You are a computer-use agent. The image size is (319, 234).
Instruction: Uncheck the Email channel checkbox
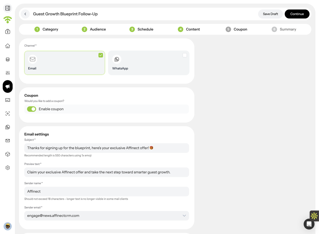[x=101, y=55]
